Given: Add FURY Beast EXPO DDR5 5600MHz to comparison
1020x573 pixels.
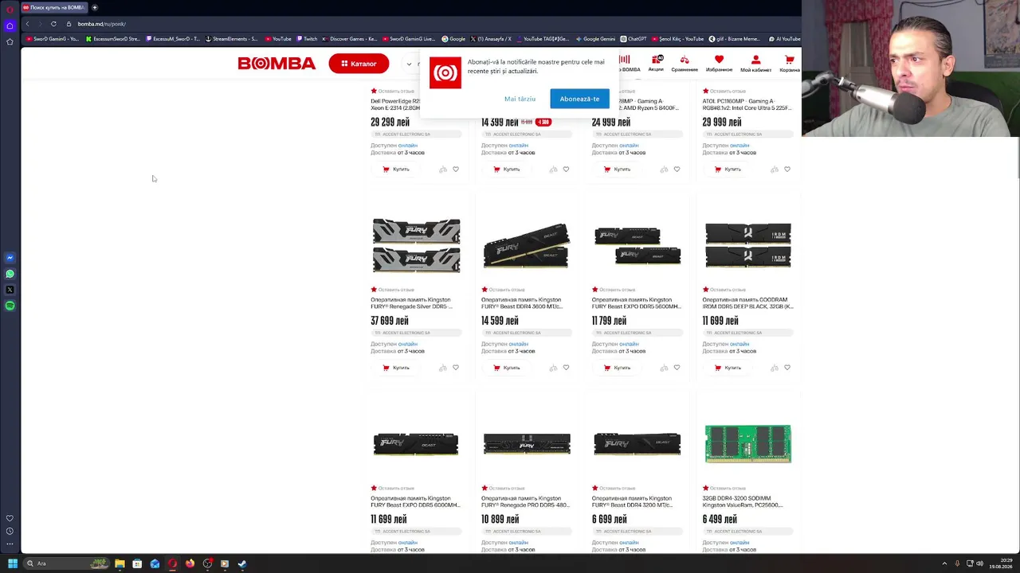Looking at the screenshot, I should click(x=664, y=368).
